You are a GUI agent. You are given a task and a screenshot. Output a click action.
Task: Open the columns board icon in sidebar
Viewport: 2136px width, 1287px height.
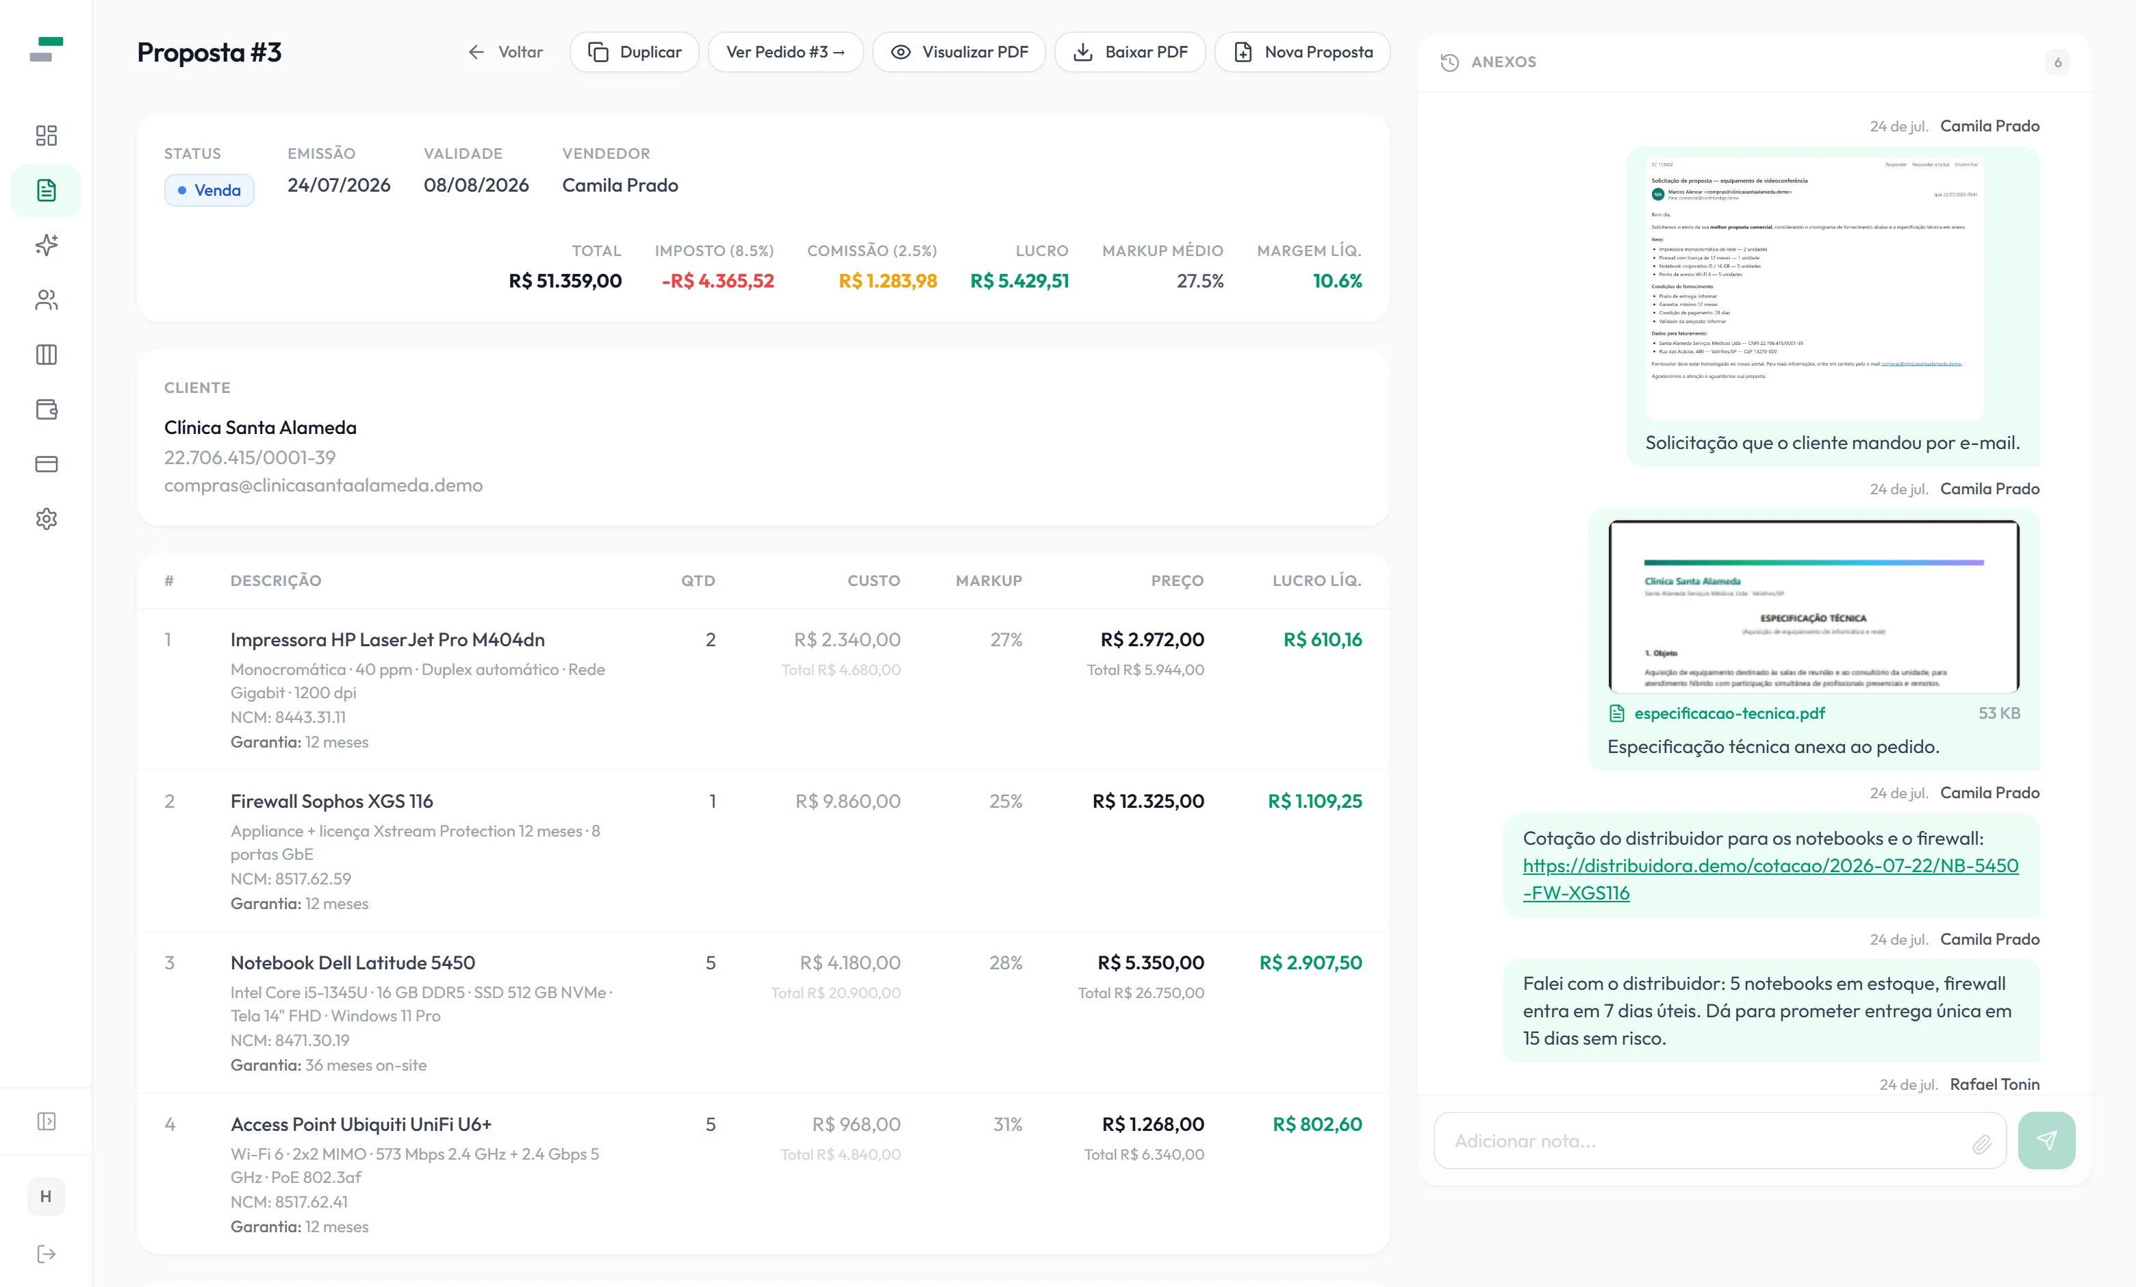pyautogui.click(x=46, y=355)
